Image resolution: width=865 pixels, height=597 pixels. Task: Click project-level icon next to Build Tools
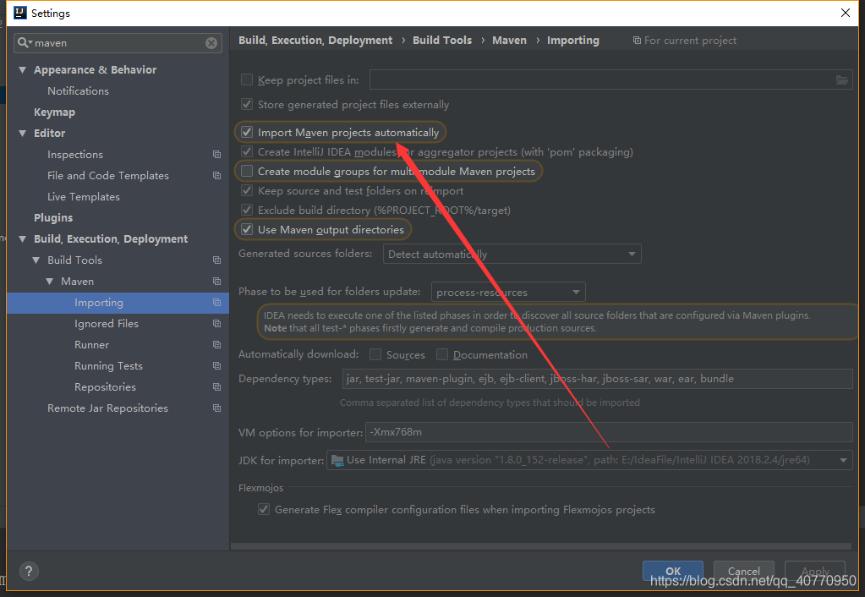[x=216, y=260]
